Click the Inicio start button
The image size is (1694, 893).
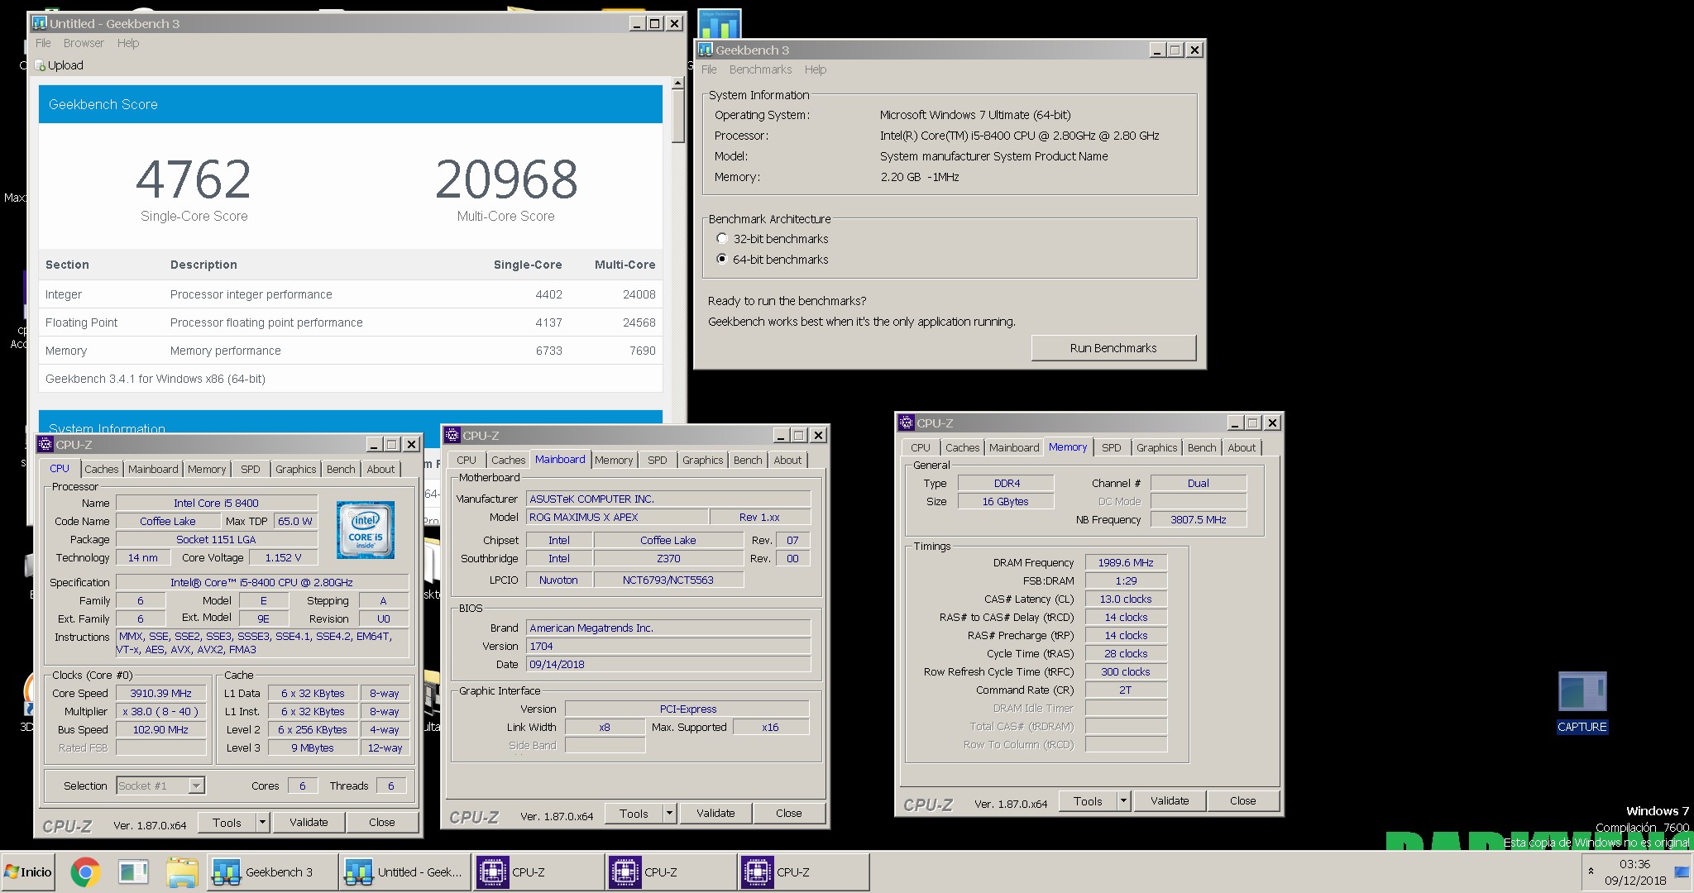(x=28, y=872)
